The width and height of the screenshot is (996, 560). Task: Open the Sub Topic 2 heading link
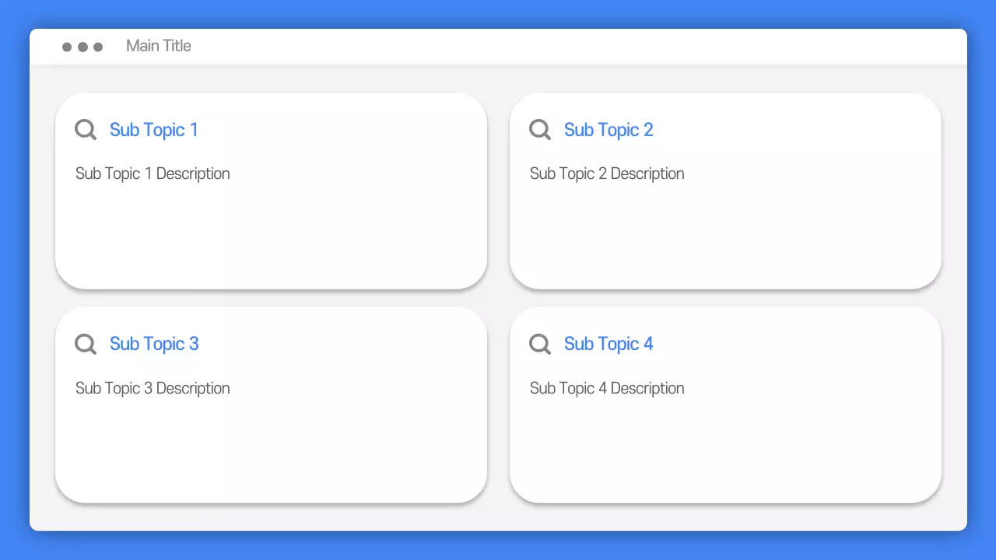(608, 130)
